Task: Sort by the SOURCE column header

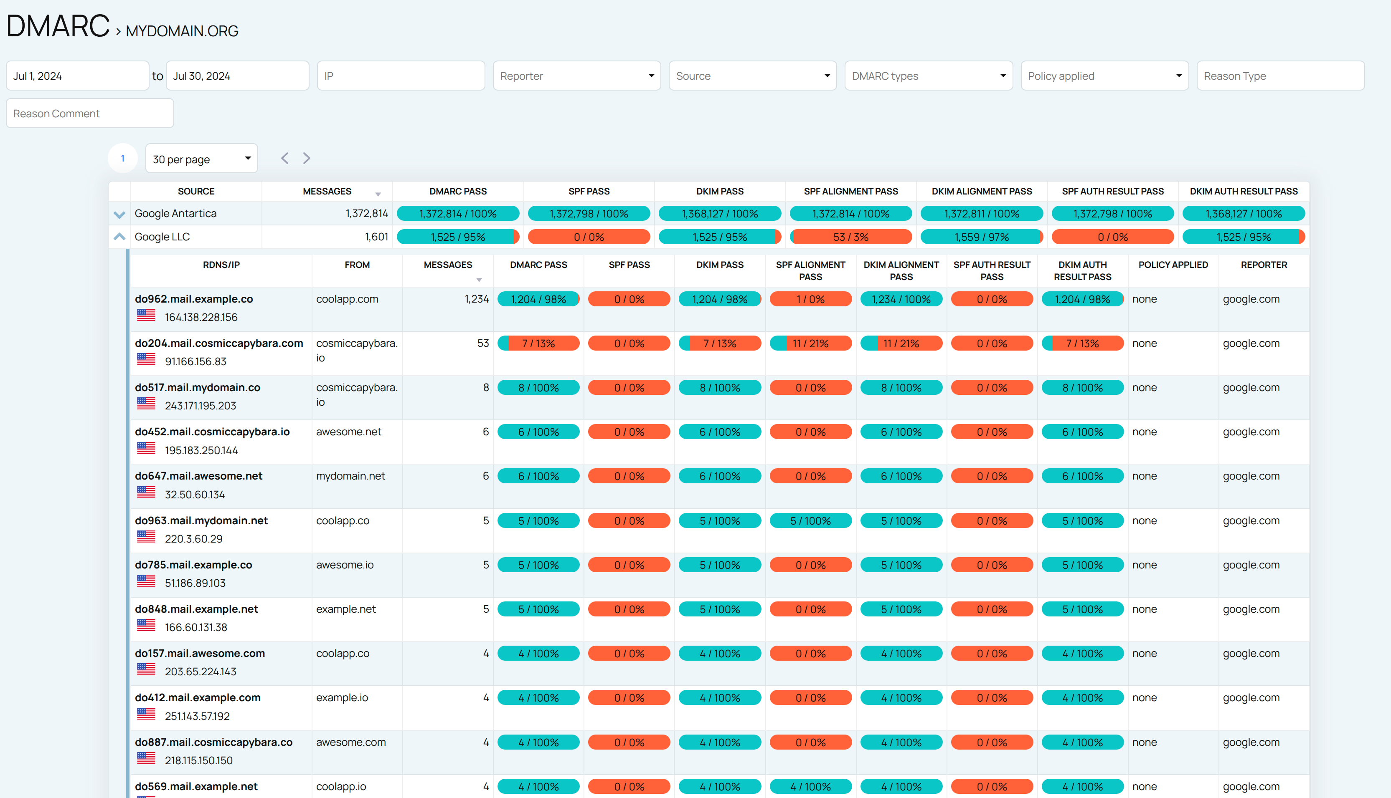Action: tap(196, 191)
